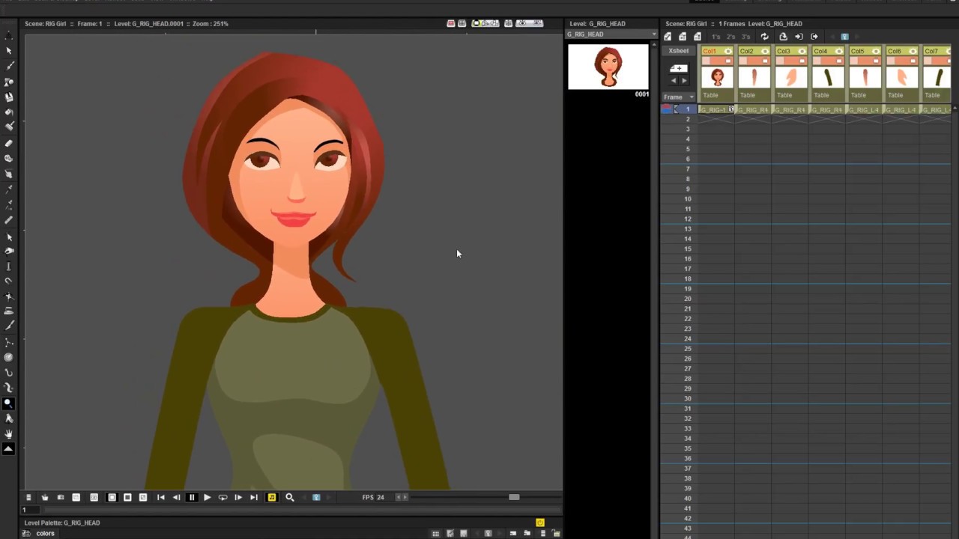Toggle Col2 camstand visibility square
Image resolution: width=959 pixels, height=539 pixels.
(x=765, y=61)
